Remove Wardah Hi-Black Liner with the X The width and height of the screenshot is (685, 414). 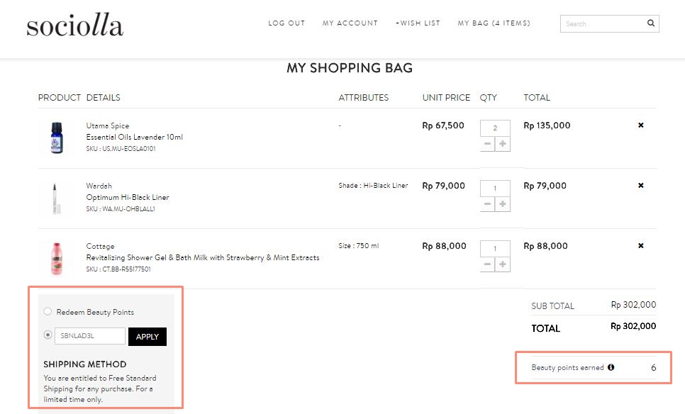[640, 185]
